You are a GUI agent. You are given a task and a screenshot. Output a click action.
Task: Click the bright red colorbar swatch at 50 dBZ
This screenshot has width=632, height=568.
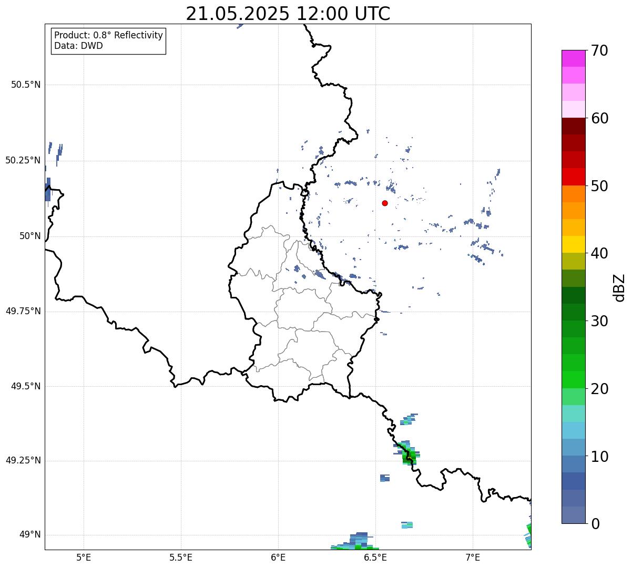pyautogui.click(x=573, y=177)
